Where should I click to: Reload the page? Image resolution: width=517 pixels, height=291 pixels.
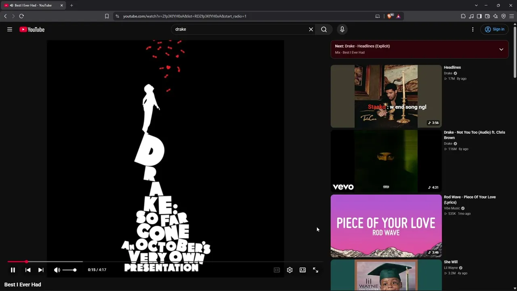click(21, 16)
